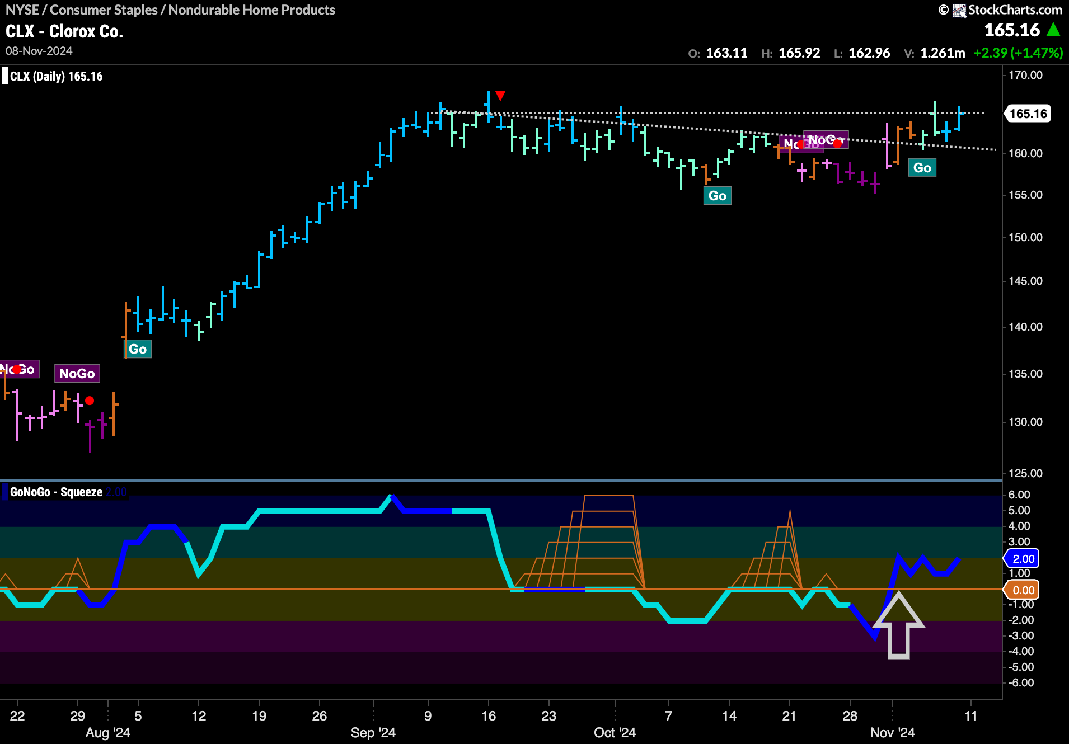Click the GoNoGo - Squeeze panel label
The image size is (1069, 744).
coord(56,492)
